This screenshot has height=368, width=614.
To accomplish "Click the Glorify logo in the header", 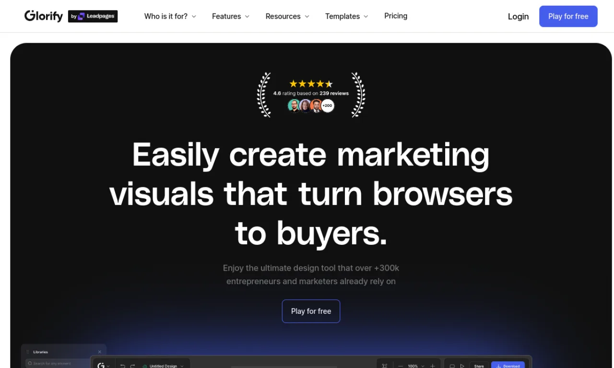I will (x=44, y=16).
